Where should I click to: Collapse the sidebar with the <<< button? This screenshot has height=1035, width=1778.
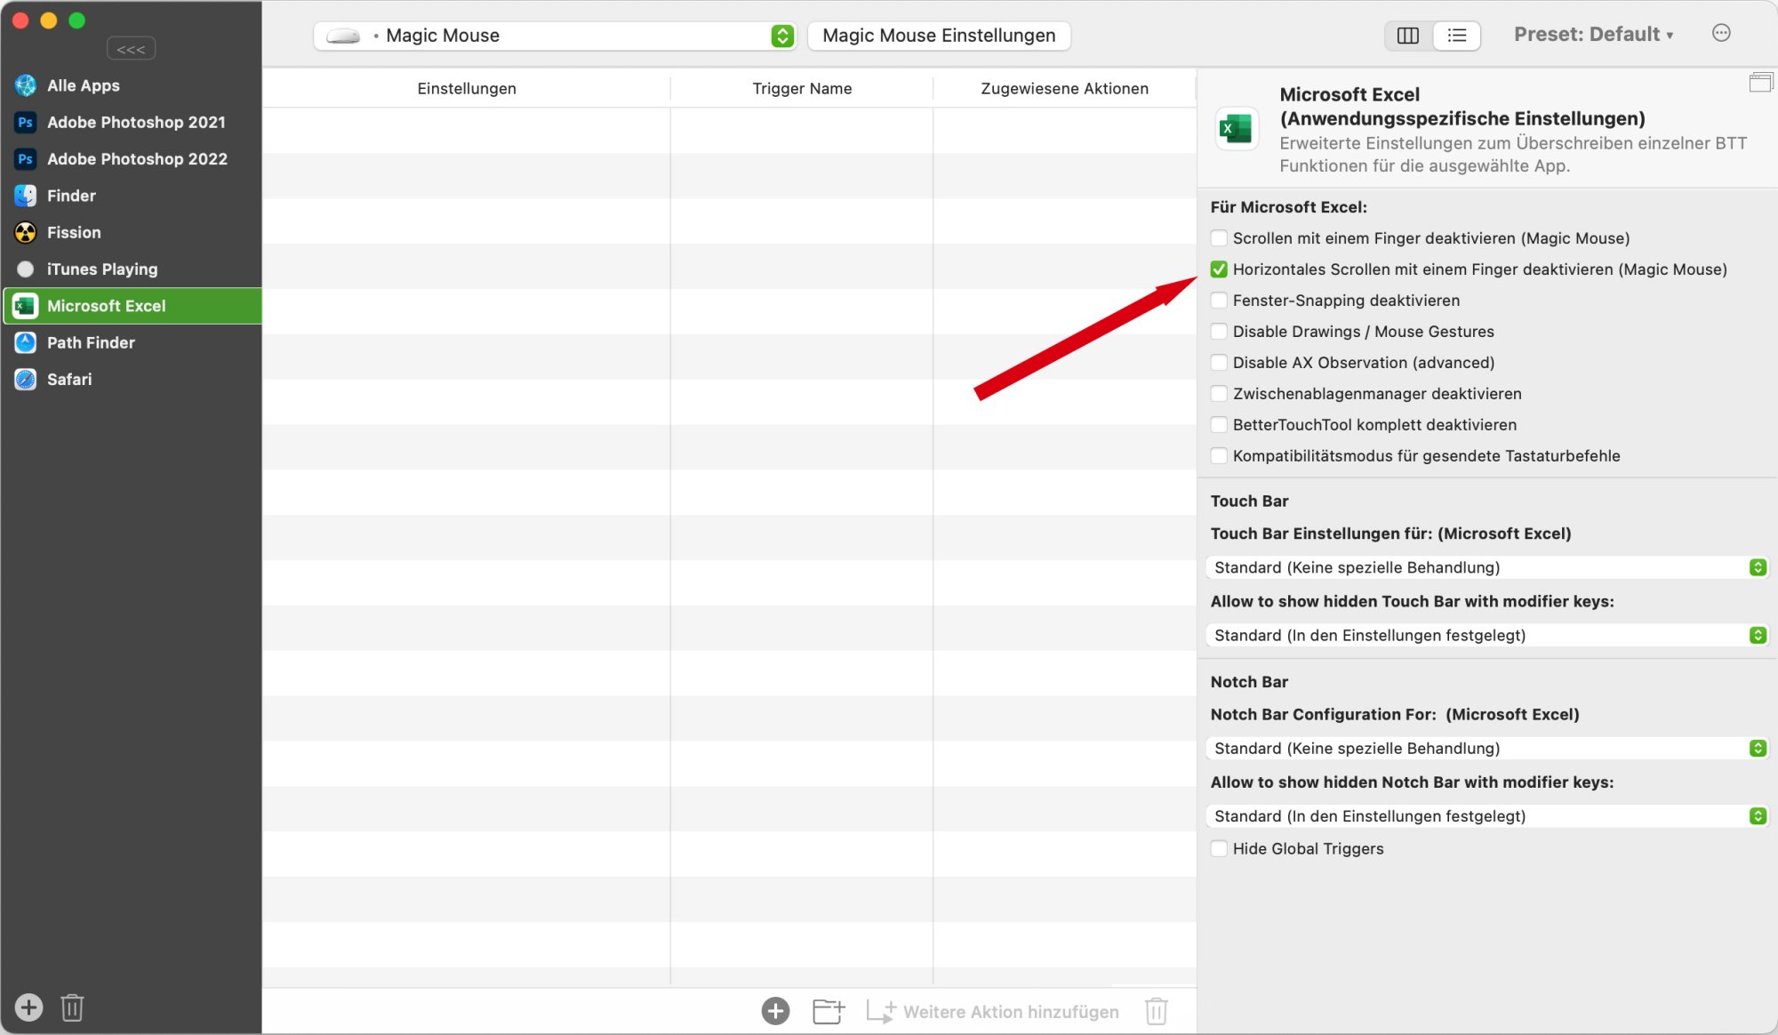point(131,49)
